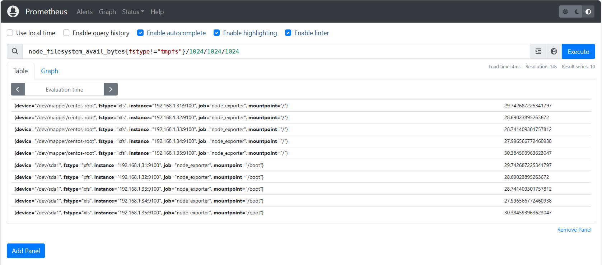The height and width of the screenshot is (265, 602).
Task: Run the query with Execute
Action: click(578, 51)
